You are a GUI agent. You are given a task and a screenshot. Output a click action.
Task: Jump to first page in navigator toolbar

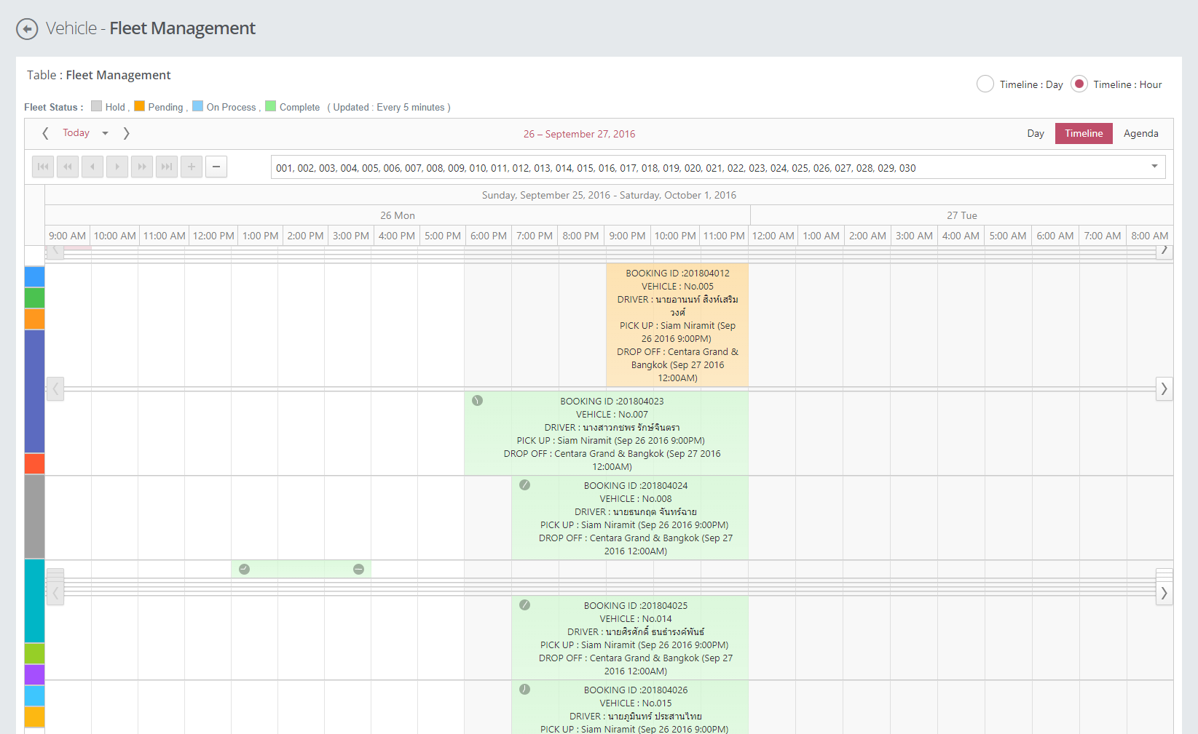point(43,167)
